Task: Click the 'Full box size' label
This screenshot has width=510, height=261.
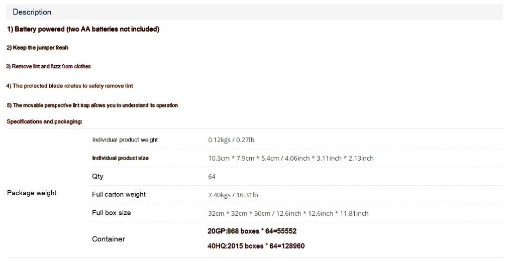Action: tap(111, 213)
